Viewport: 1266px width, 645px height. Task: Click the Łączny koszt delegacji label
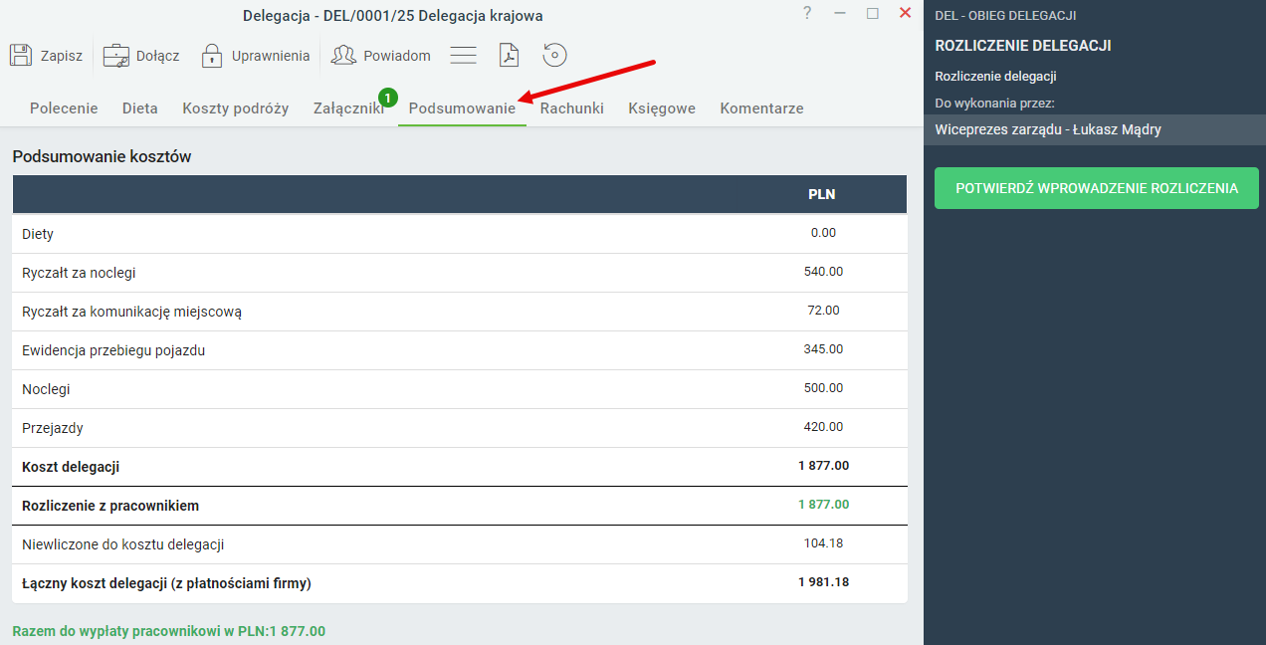(x=166, y=583)
